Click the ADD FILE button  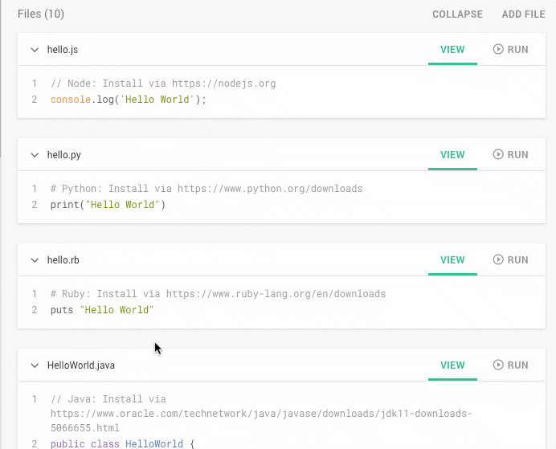pyautogui.click(x=523, y=14)
